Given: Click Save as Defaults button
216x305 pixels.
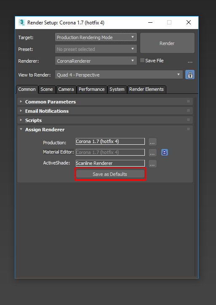Looking at the screenshot, I should pos(110,174).
